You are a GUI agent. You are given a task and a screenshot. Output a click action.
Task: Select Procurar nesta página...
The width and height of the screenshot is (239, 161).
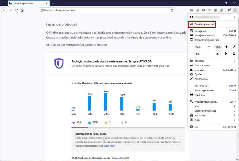click(213, 102)
